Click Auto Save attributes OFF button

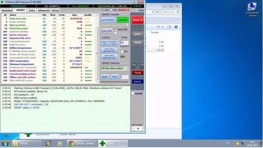[109, 56]
